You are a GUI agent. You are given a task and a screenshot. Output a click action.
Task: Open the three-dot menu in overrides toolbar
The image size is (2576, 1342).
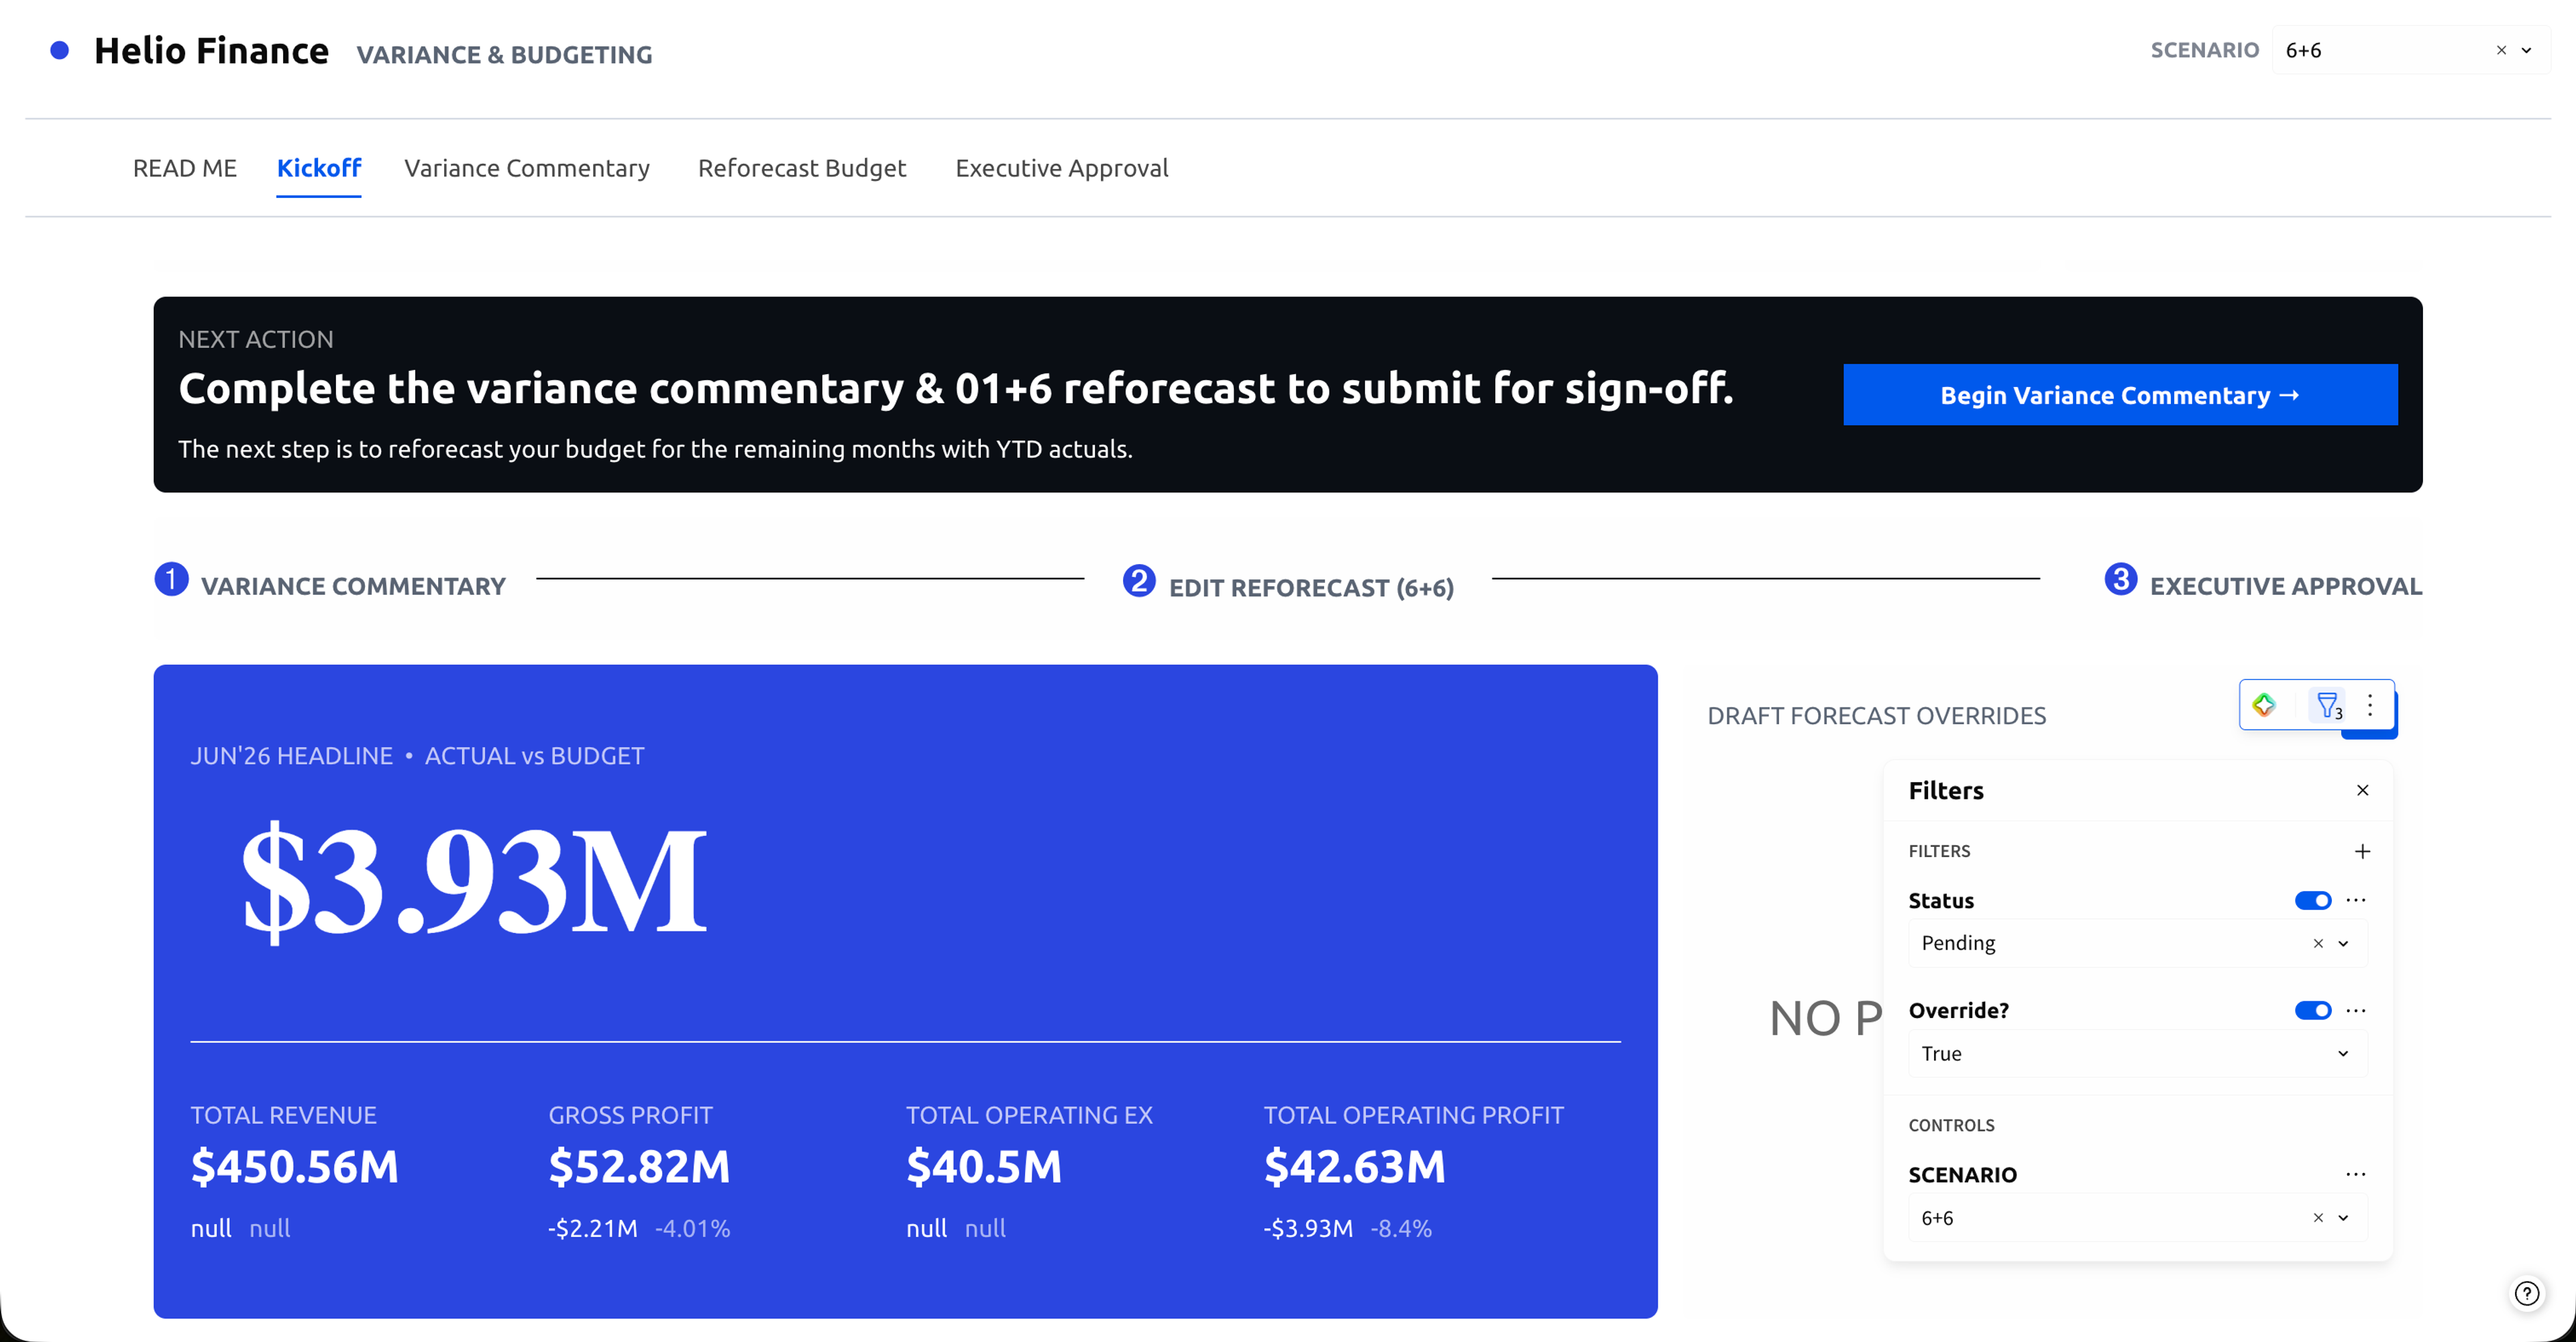click(x=2369, y=705)
